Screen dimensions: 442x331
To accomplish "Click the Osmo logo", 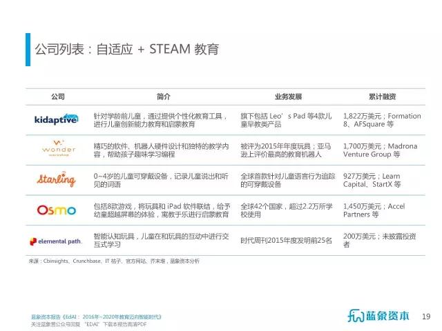I will click(57, 210).
